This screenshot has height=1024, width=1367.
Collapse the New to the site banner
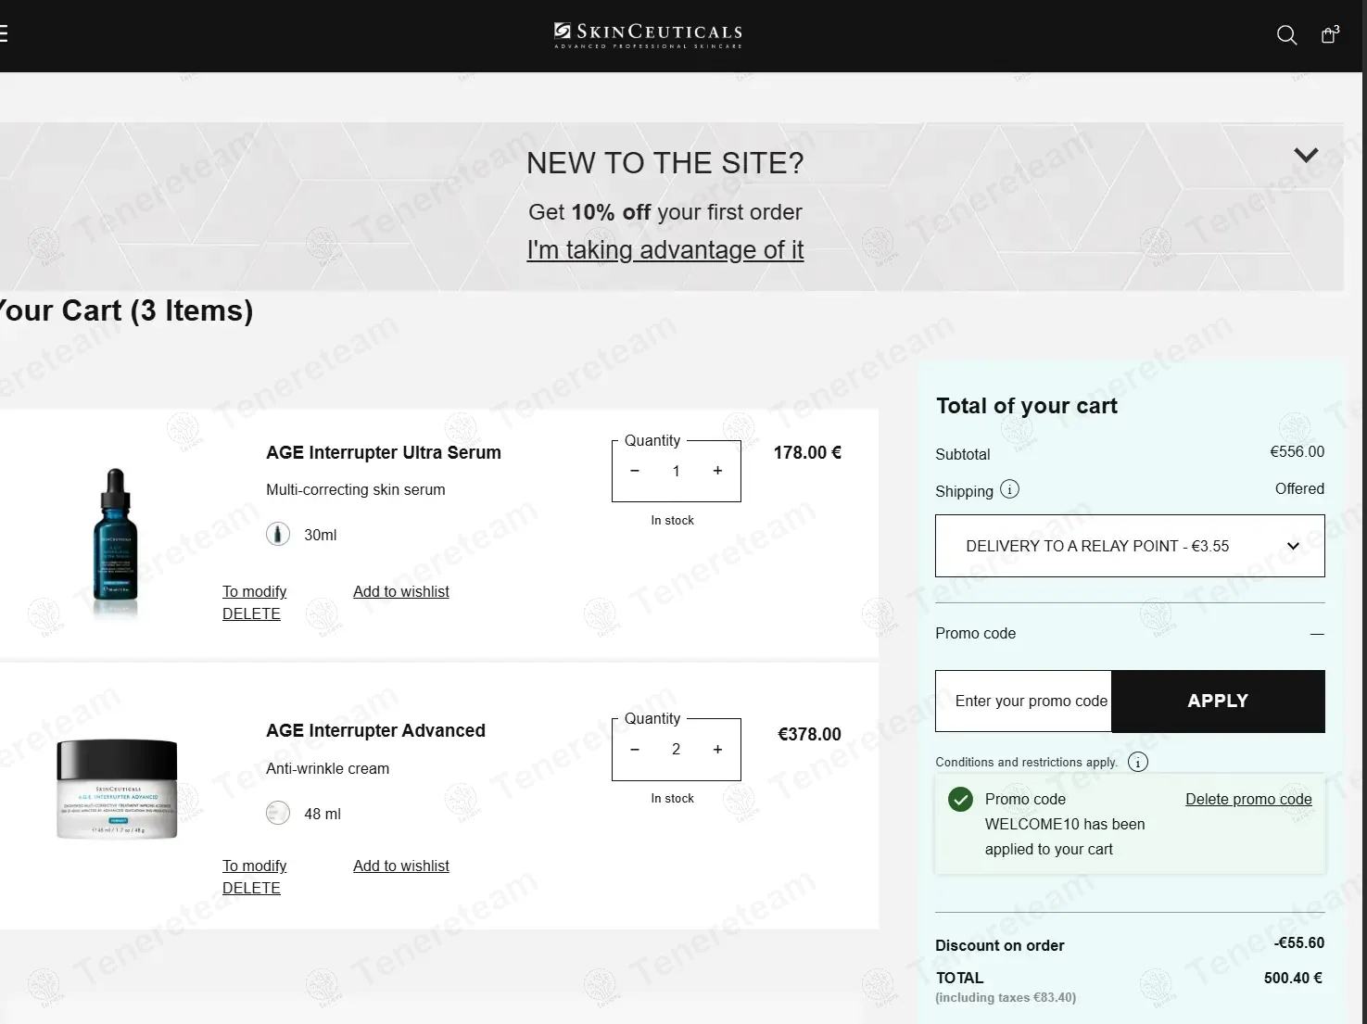click(x=1306, y=155)
